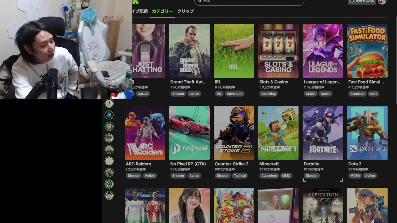Open the Expedition 33 cover thumbnail
The height and width of the screenshot is (223, 397).
(323, 205)
